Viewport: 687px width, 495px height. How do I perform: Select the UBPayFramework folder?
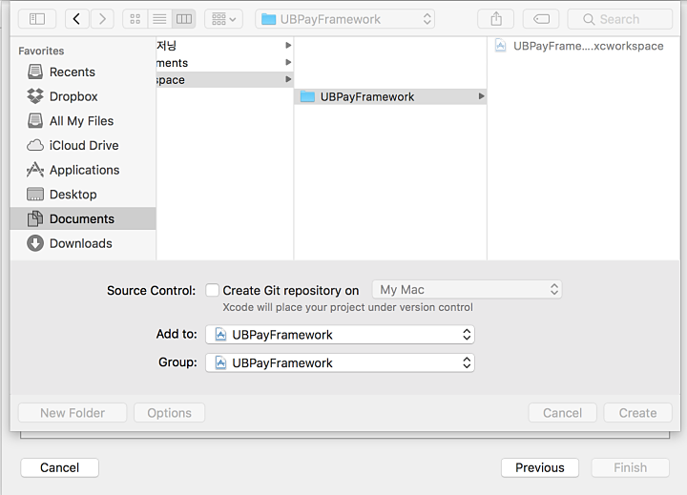(390, 97)
